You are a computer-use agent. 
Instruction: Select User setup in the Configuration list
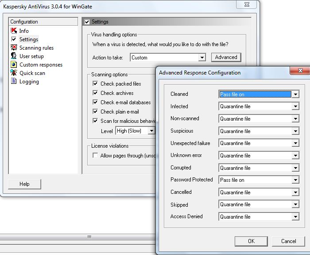click(31, 56)
